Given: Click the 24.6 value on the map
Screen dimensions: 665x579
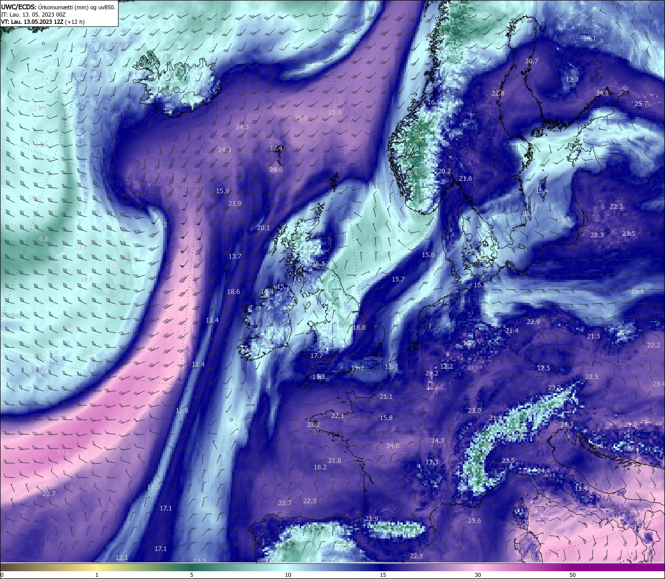Looking at the screenshot, I should (x=276, y=169).
